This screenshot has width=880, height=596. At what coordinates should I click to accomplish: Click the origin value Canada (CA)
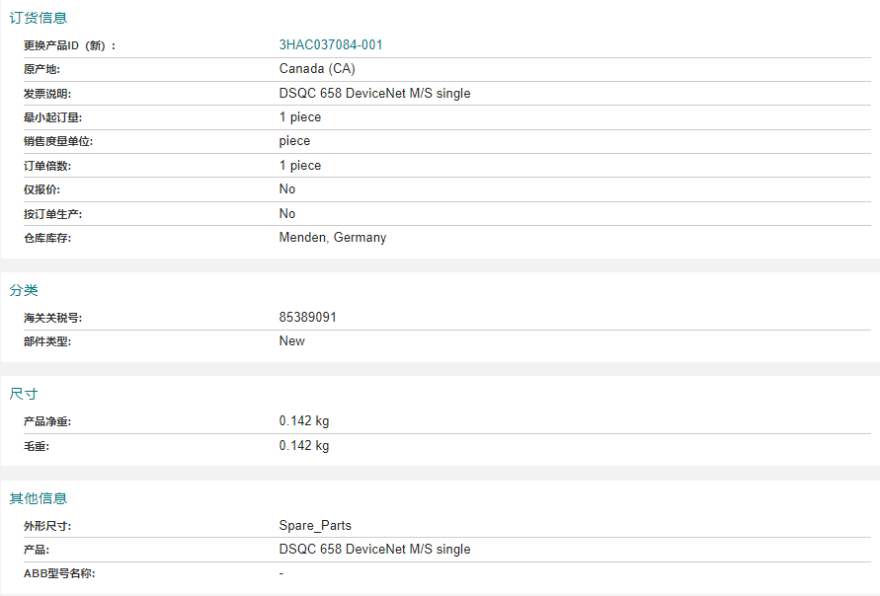coord(317,69)
